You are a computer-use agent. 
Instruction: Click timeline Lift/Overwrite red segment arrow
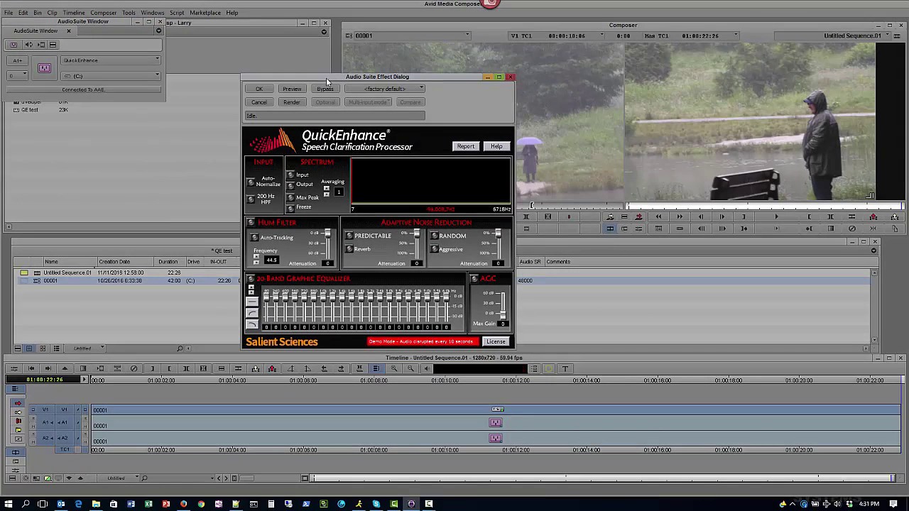click(18, 403)
